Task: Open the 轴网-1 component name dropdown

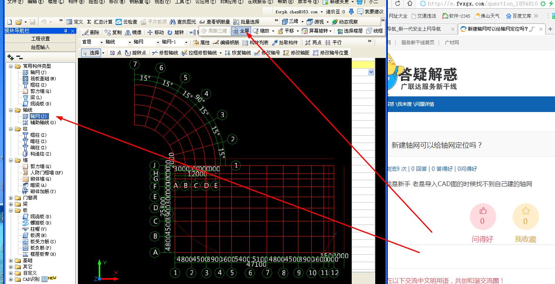Action: point(186,42)
